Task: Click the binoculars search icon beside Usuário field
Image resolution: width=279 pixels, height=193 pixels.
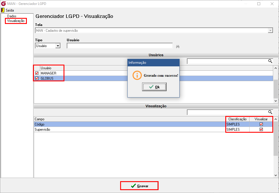Action: point(178,46)
